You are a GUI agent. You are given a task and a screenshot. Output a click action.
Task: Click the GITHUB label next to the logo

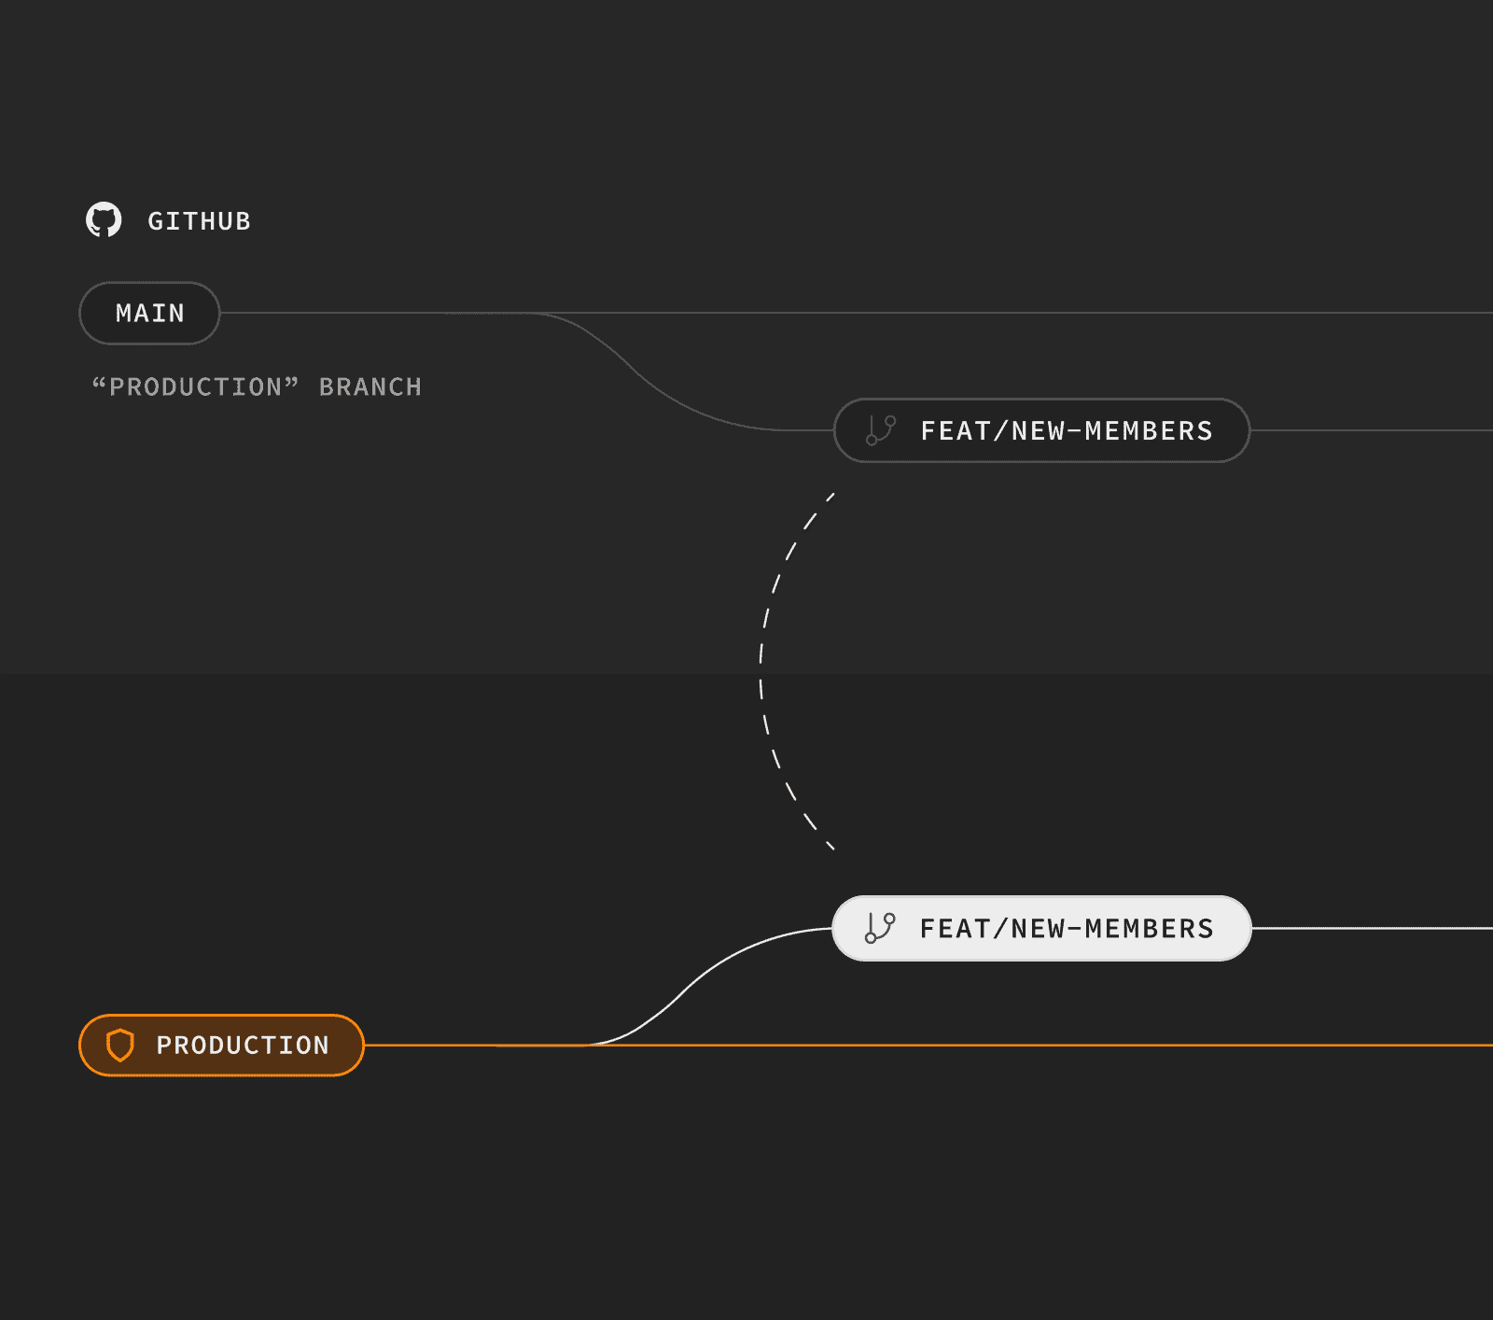tap(199, 221)
